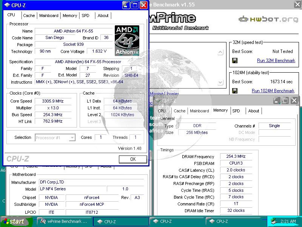Click the Code Name value San Diego
Screen dimensions: 302x227
click(x=55, y=37)
